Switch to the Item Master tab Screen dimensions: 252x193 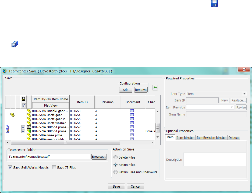pos(185,138)
